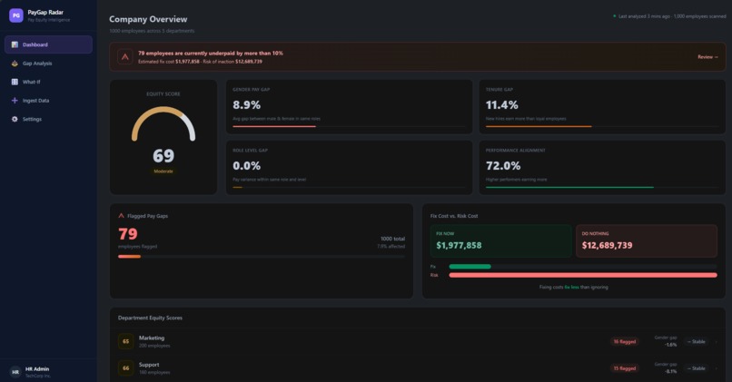Screen dimensions: 732x382
Task: Click the Stable trend pill in Marketing row
Action: 696,342
